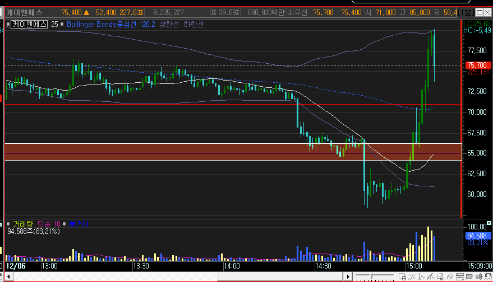Click the horizontal chart scrollbar thumb
This screenshot has width=493, height=282.
coord(280,276)
